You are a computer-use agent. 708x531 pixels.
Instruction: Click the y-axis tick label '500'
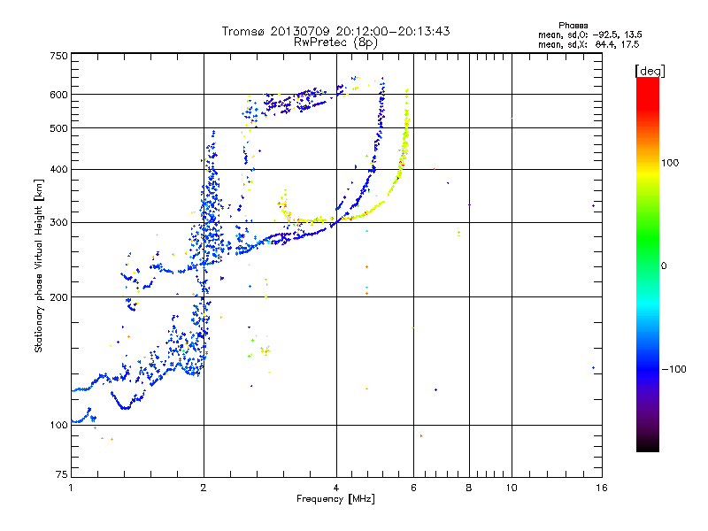point(58,128)
